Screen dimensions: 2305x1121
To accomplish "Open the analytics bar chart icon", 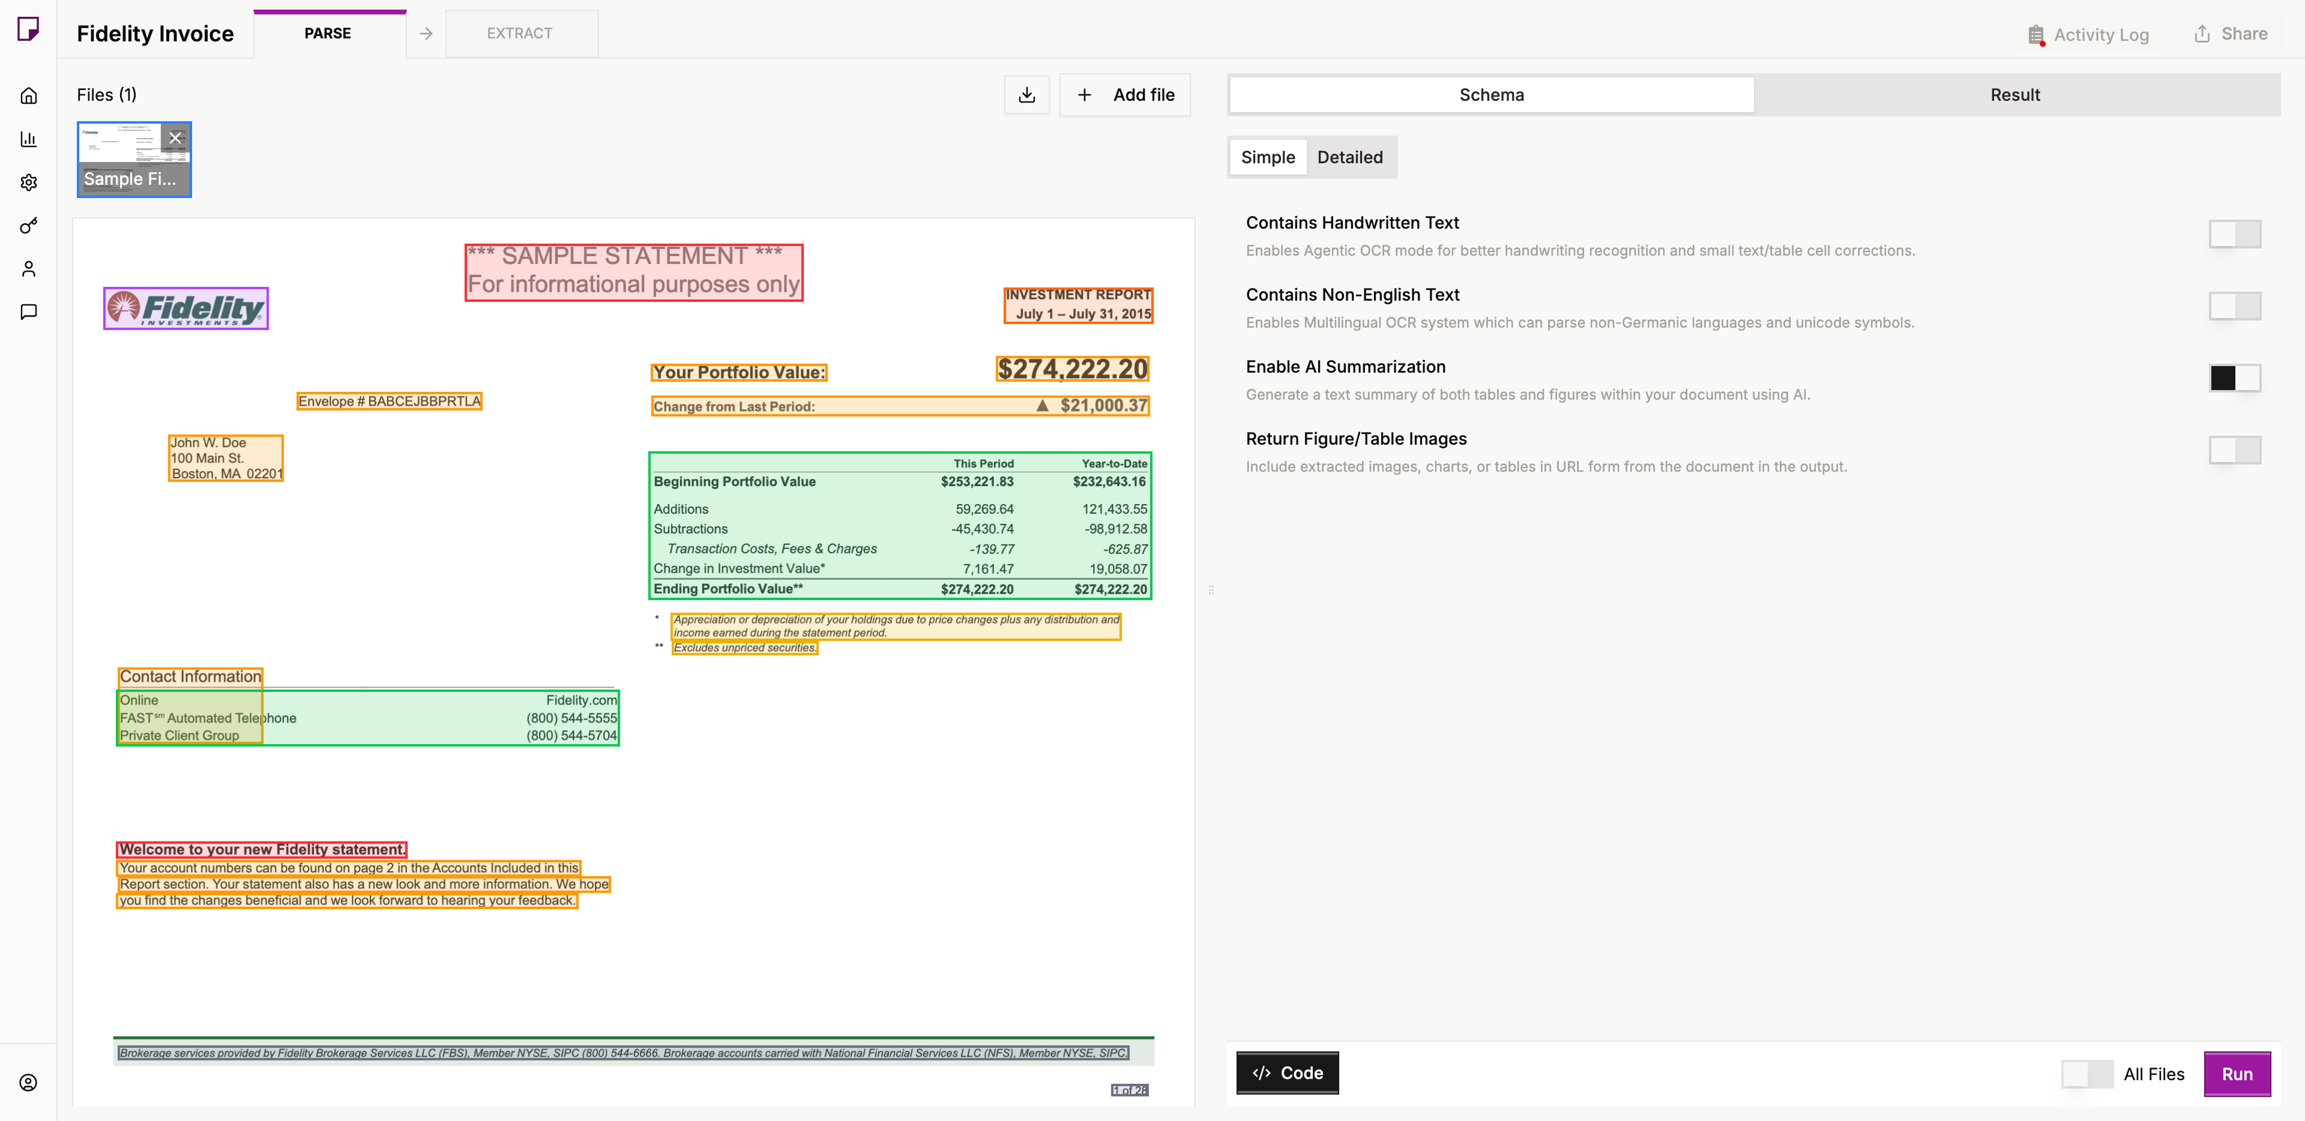I will pos(29,139).
